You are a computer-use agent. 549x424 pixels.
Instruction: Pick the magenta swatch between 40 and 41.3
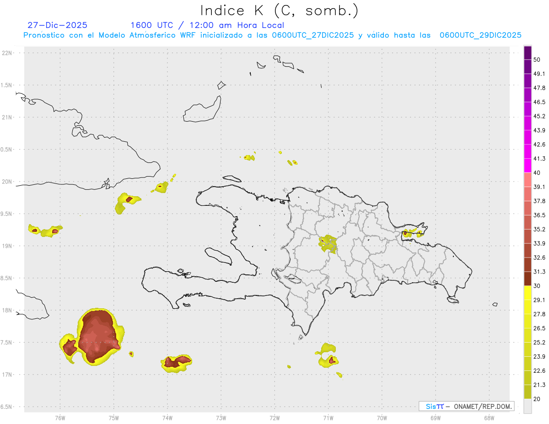click(x=527, y=166)
